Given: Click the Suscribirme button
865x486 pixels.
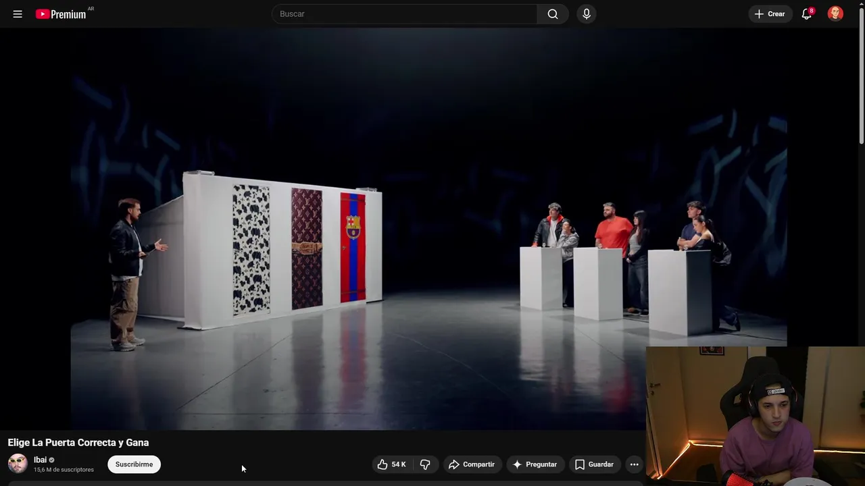Looking at the screenshot, I should (x=134, y=464).
